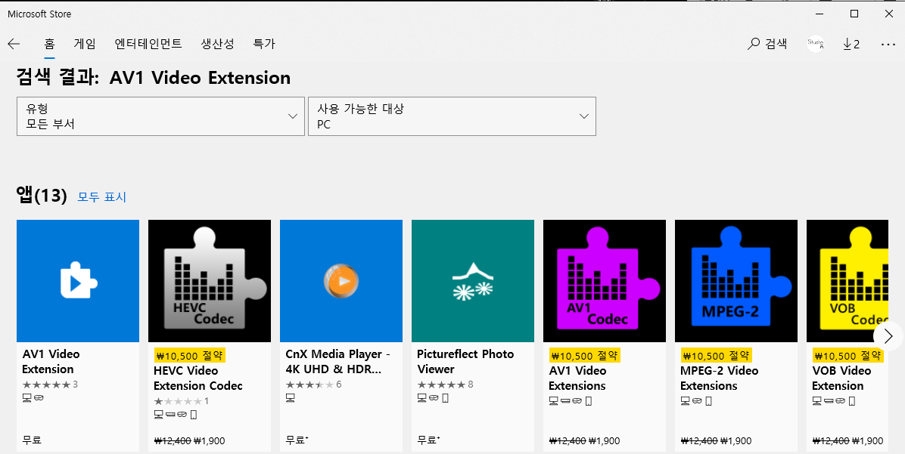Open the more options ellipsis menu
This screenshot has height=454, width=905.
pos(888,44)
